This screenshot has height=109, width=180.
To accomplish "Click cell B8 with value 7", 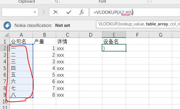I will click(44, 88).
